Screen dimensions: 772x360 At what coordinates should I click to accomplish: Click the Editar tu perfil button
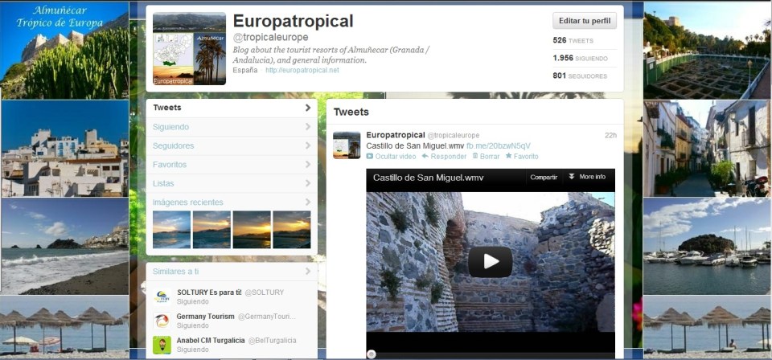coord(585,21)
